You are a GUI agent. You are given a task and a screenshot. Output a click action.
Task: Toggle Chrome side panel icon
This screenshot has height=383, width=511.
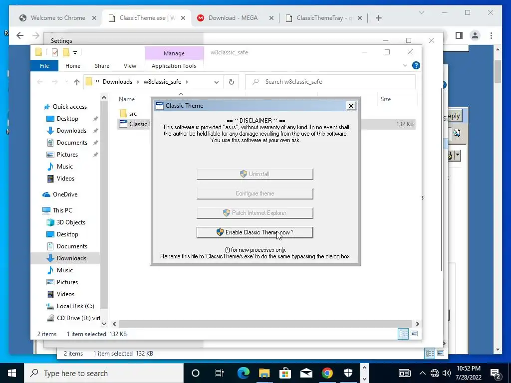click(459, 35)
